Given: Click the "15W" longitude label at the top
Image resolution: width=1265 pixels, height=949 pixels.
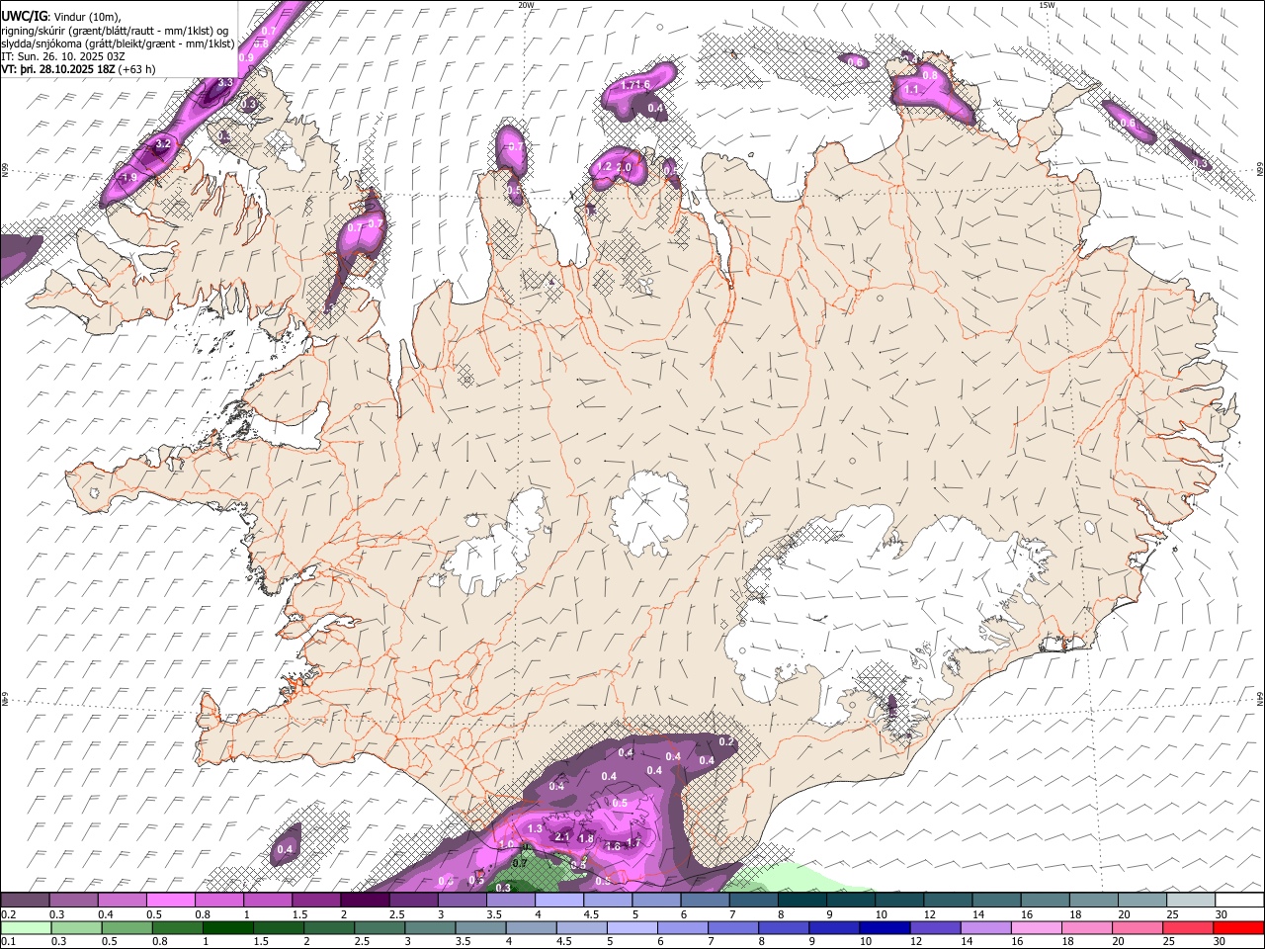Looking at the screenshot, I should tap(1047, 5).
